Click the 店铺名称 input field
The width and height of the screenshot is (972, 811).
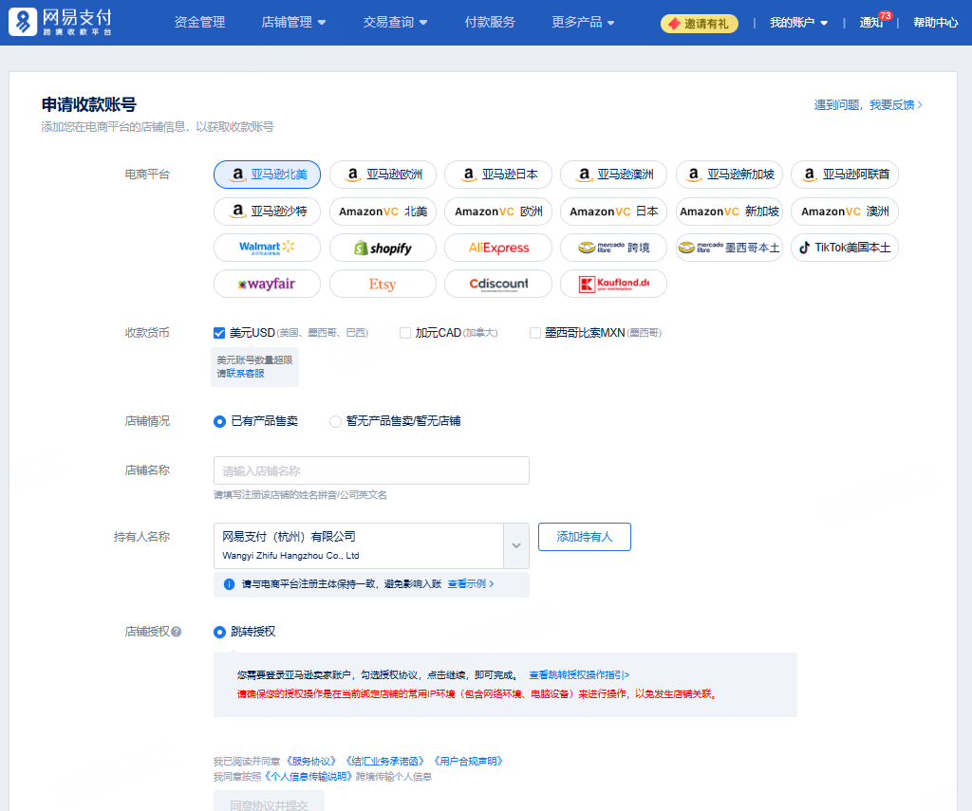click(x=370, y=470)
